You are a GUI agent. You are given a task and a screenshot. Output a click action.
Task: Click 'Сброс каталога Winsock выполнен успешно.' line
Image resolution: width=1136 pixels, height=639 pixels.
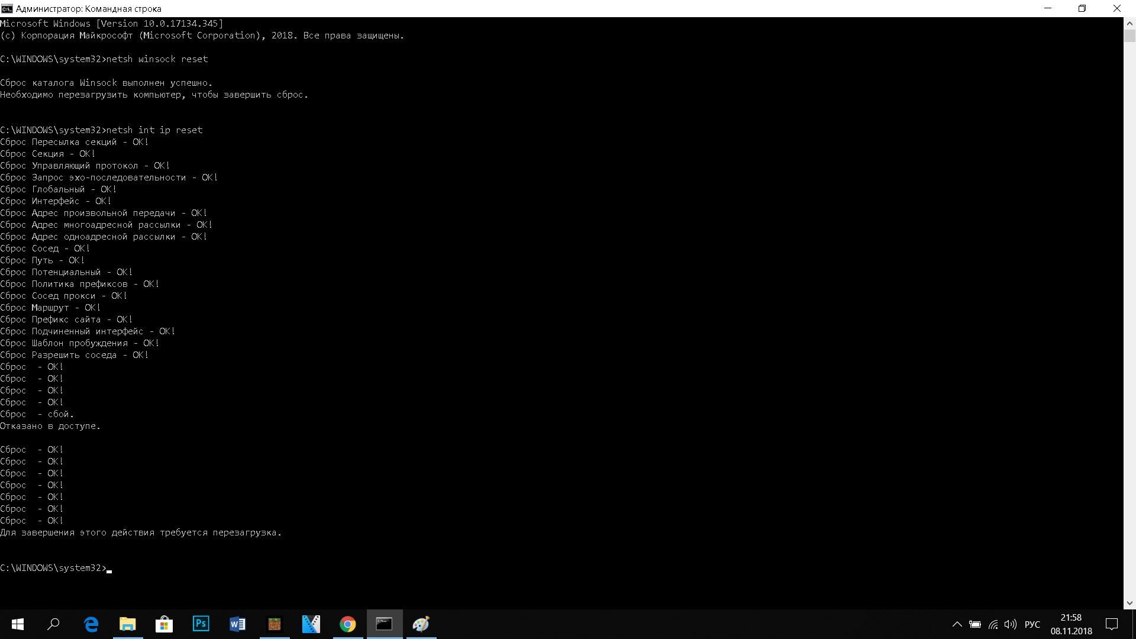pyautogui.click(x=106, y=83)
